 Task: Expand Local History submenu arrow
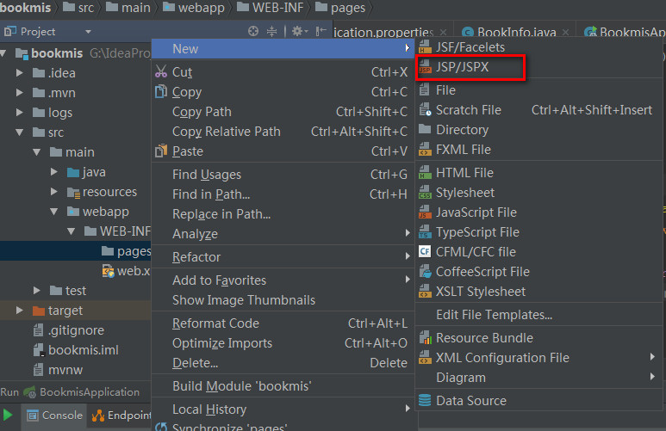(x=408, y=409)
